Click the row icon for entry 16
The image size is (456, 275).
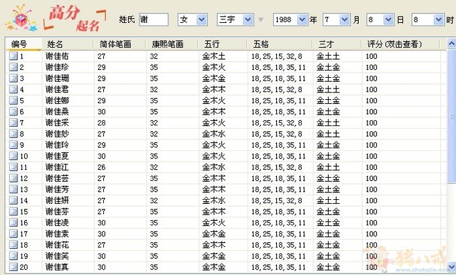tap(13, 222)
